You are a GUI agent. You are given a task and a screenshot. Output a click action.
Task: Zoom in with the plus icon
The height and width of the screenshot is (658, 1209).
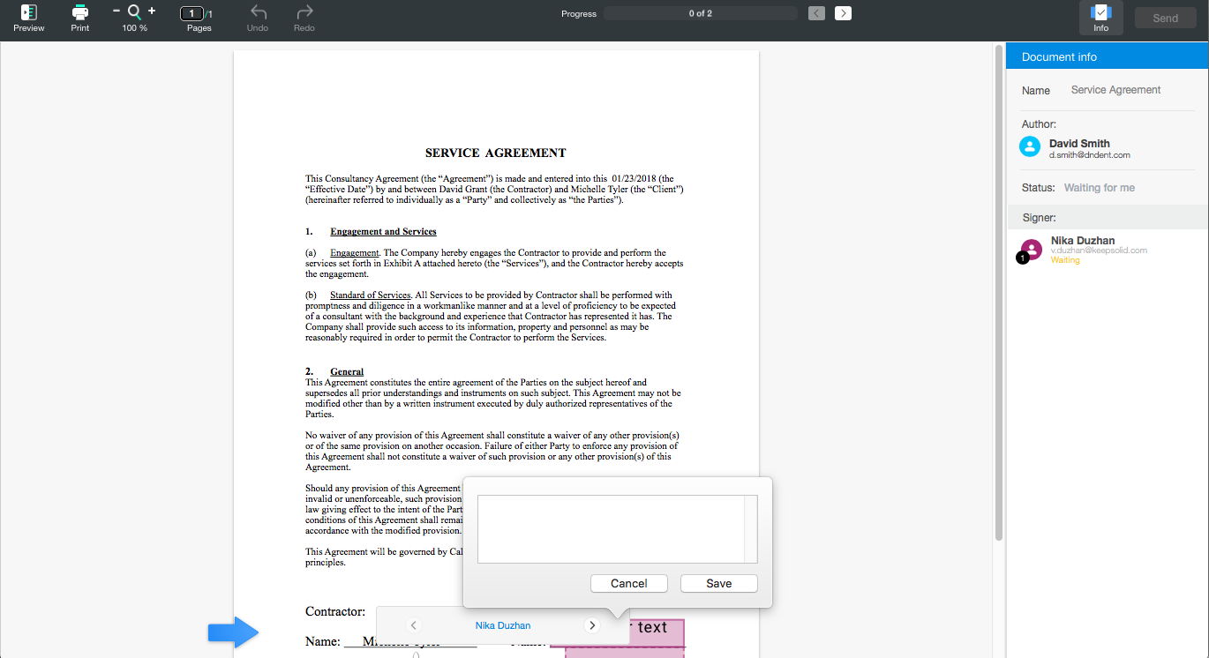152,11
